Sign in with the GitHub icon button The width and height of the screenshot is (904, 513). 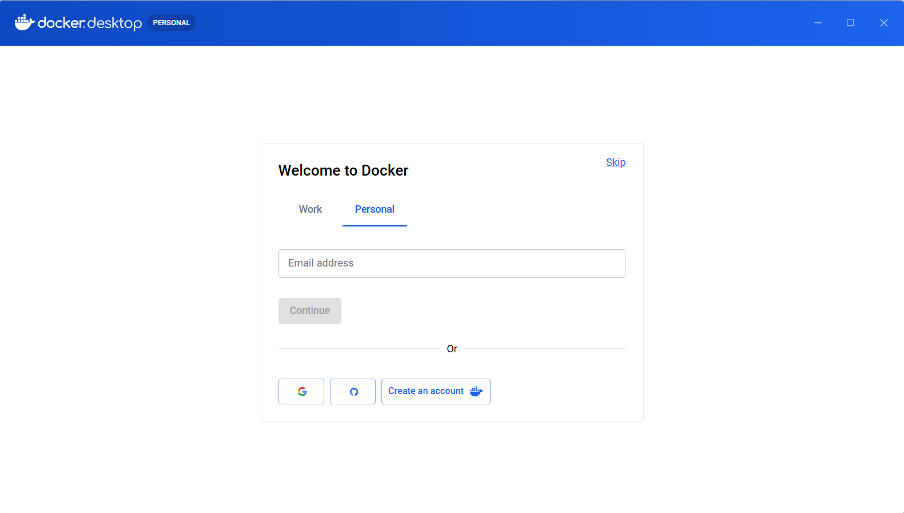(353, 392)
